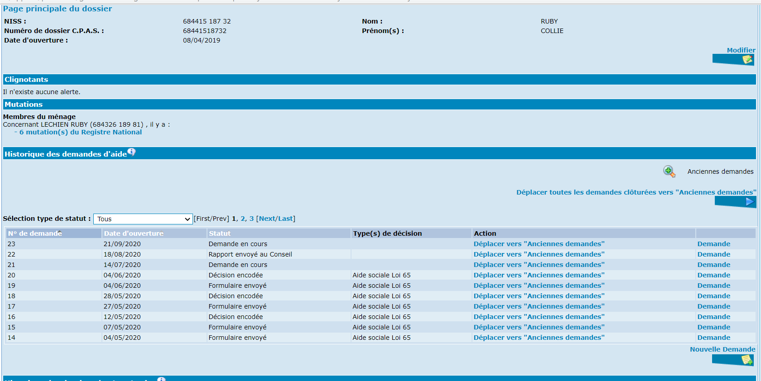Viewport: 761px width, 381px height.
Task: Click the Historique des demandes info bubble icon
Action: (131, 152)
